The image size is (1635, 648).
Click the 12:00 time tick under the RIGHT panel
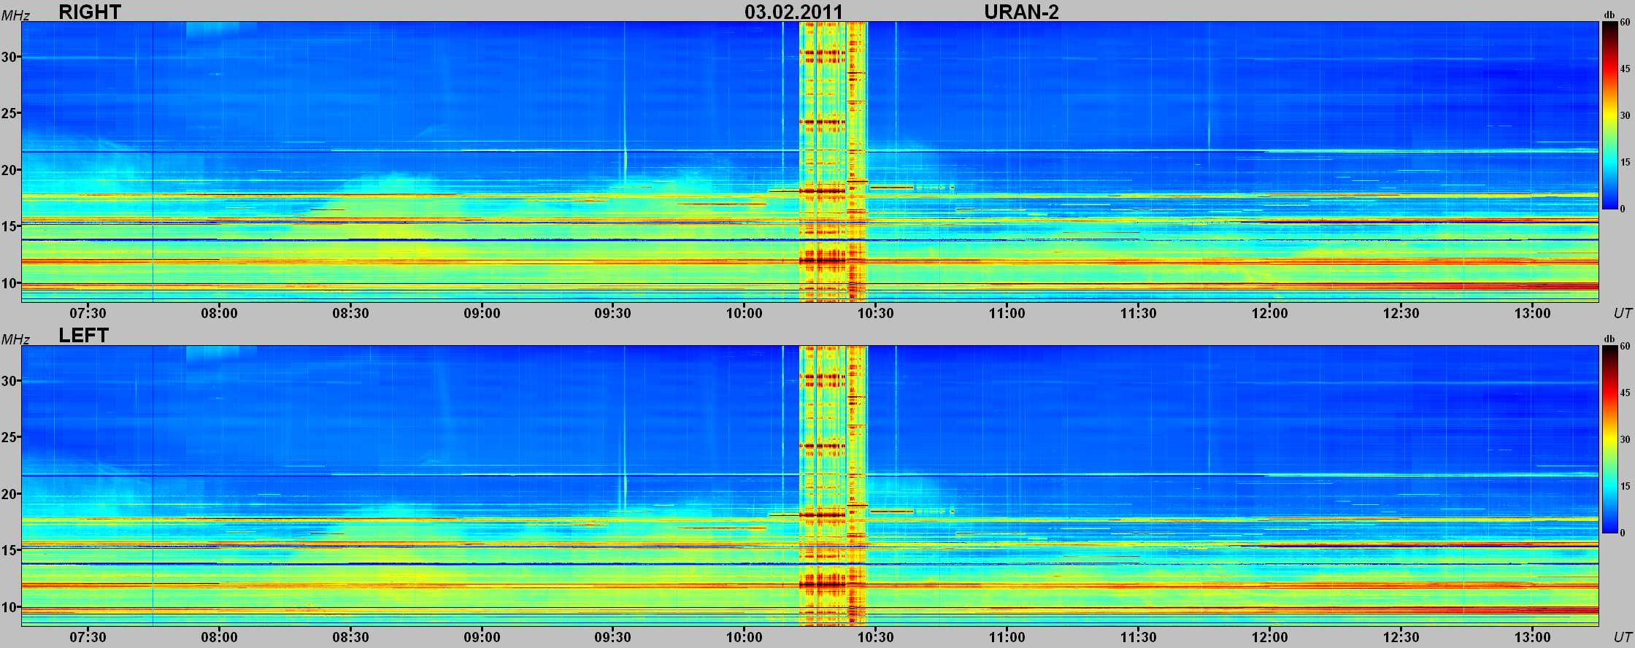click(x=1270, y=314)
